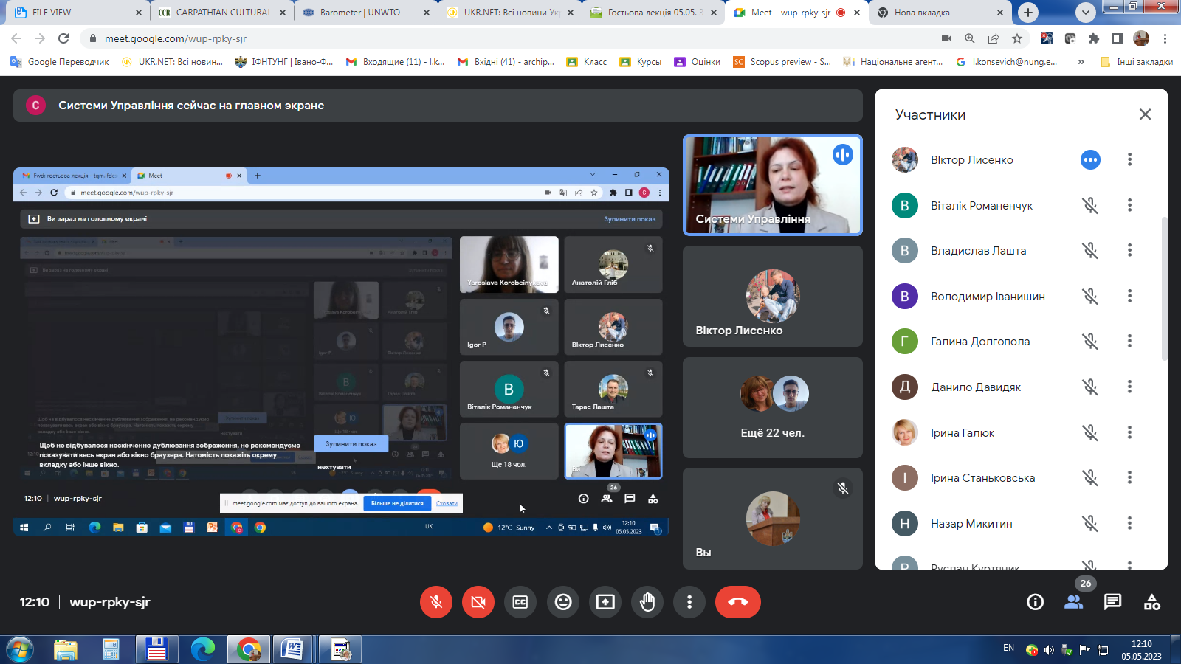The image size is (1181, 664).
Task: Open more options for Галина Долгопола
Action: pos(1129,341)
